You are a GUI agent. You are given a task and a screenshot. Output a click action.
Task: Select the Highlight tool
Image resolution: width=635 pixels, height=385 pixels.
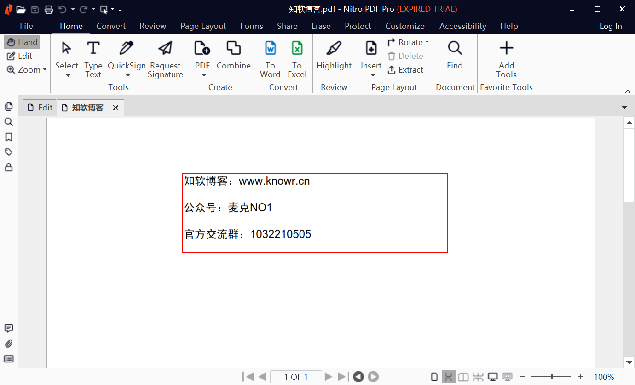(x=334, y=55)
